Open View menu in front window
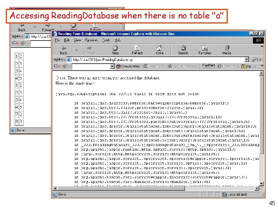278x208 pixels. (x=77, y=40)
